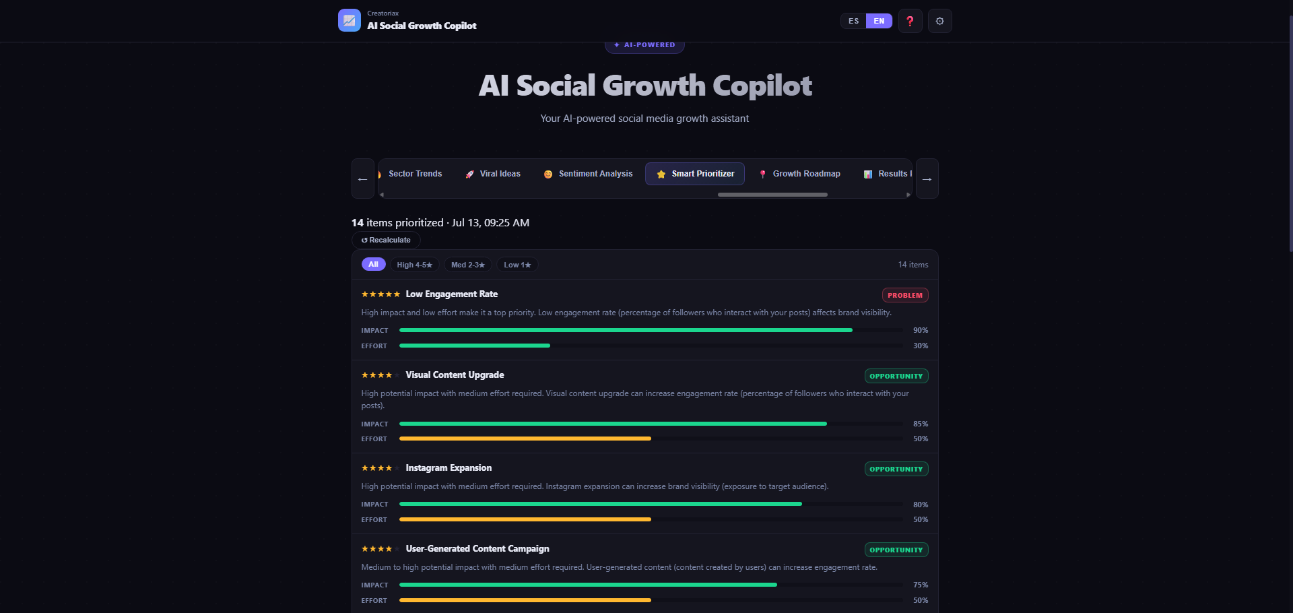The width and height of the screenshot is (1293, 613).
Task: Open help via the red question mark icon
Action: point(910,21)
